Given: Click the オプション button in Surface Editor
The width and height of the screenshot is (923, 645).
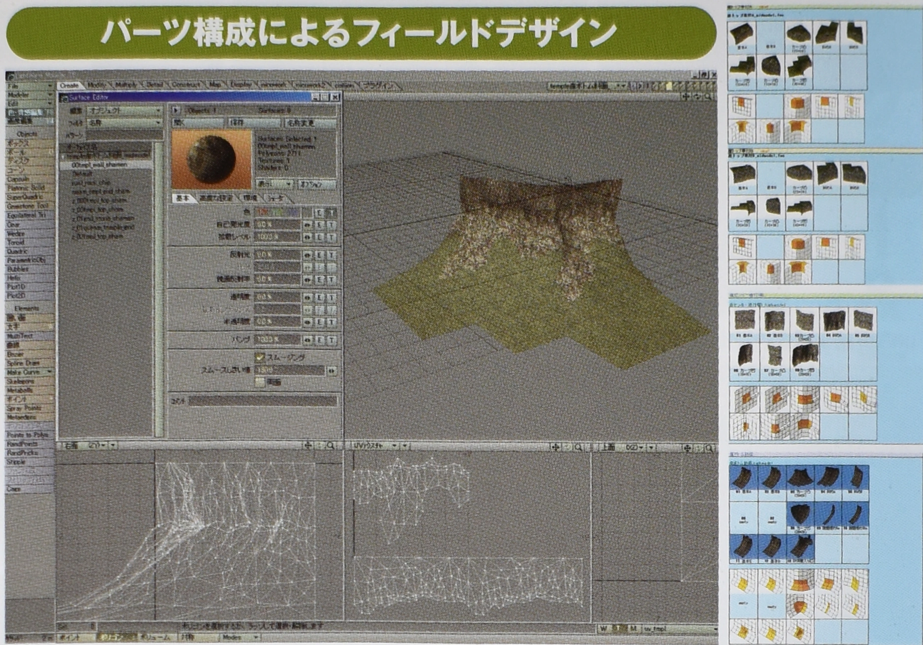Looking at the screenshot, I should [x=318, y=185].
